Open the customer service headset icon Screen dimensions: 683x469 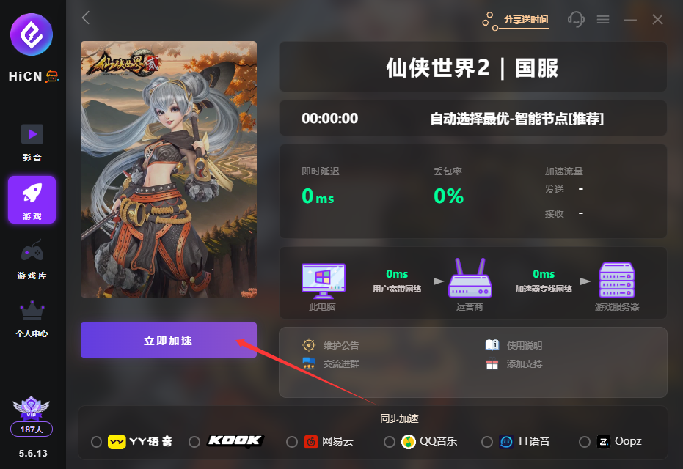point(576,20)
